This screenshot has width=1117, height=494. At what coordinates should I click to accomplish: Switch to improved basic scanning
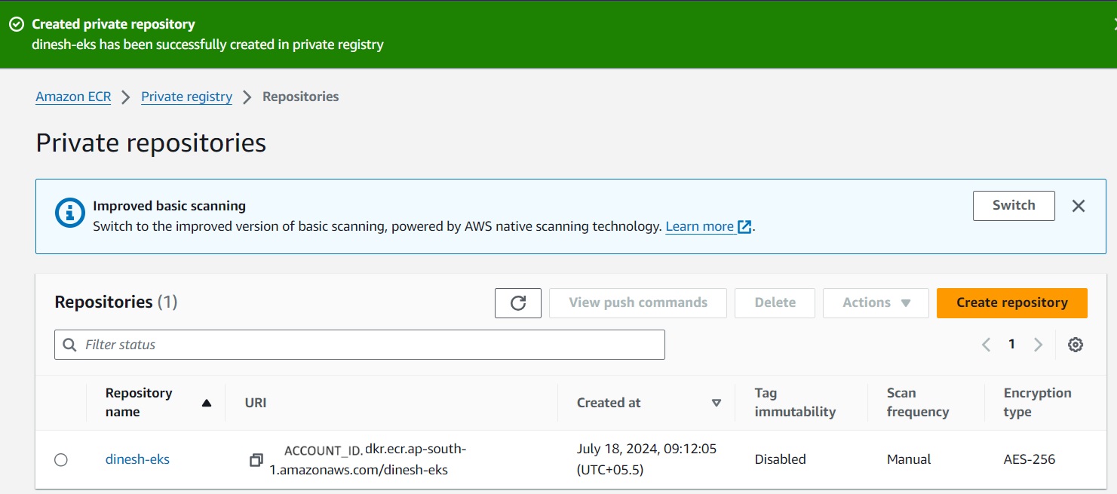pyautogui.click(x=1013, y=205)
